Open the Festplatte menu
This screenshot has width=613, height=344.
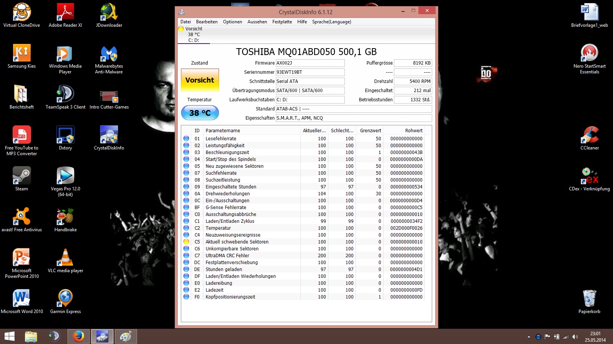coord(282,22)
